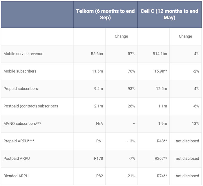Select the MVNO subscribers row label

coord(22,124)
